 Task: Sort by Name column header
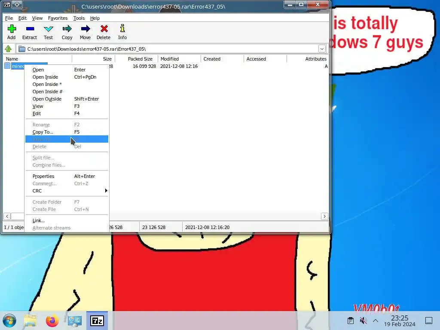tap(37, 59)
